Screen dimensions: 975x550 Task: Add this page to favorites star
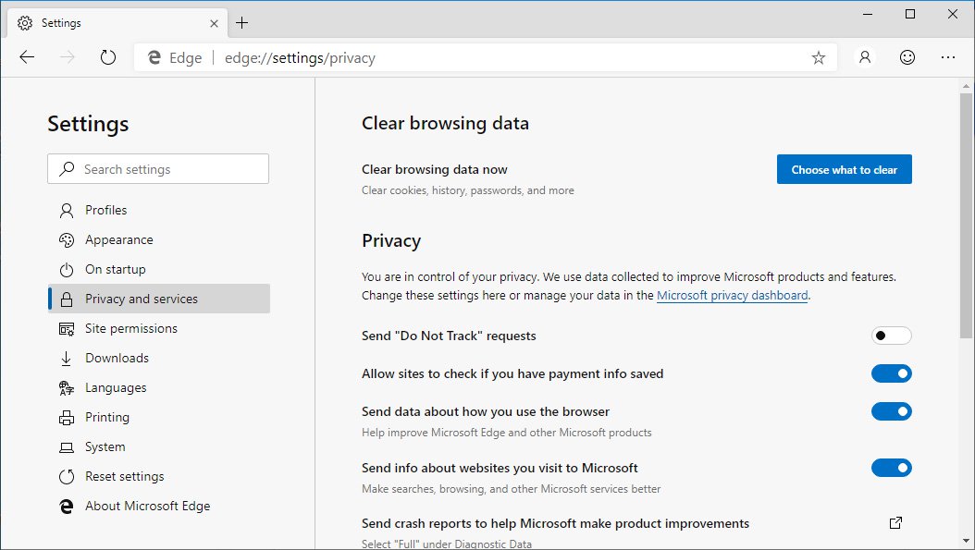click(819, 58)
